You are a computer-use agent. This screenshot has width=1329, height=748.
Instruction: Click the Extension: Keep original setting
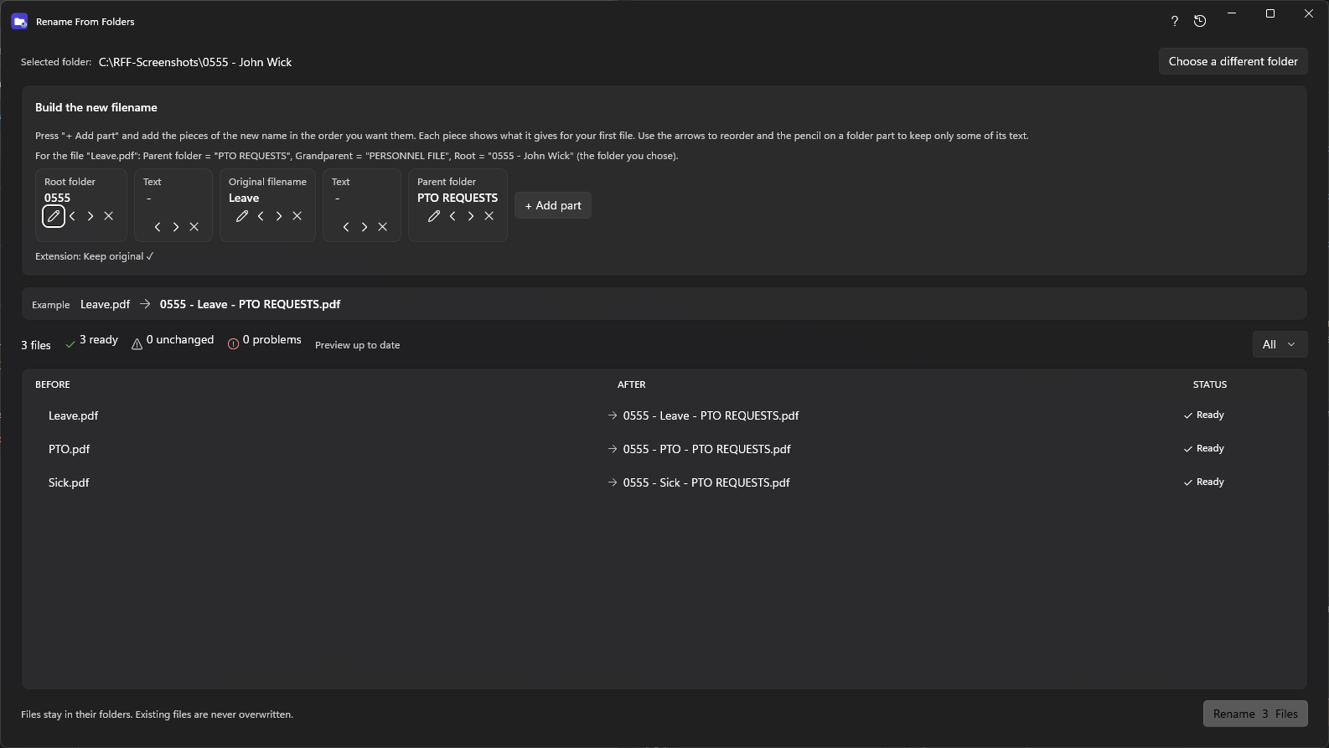point(95,256)
